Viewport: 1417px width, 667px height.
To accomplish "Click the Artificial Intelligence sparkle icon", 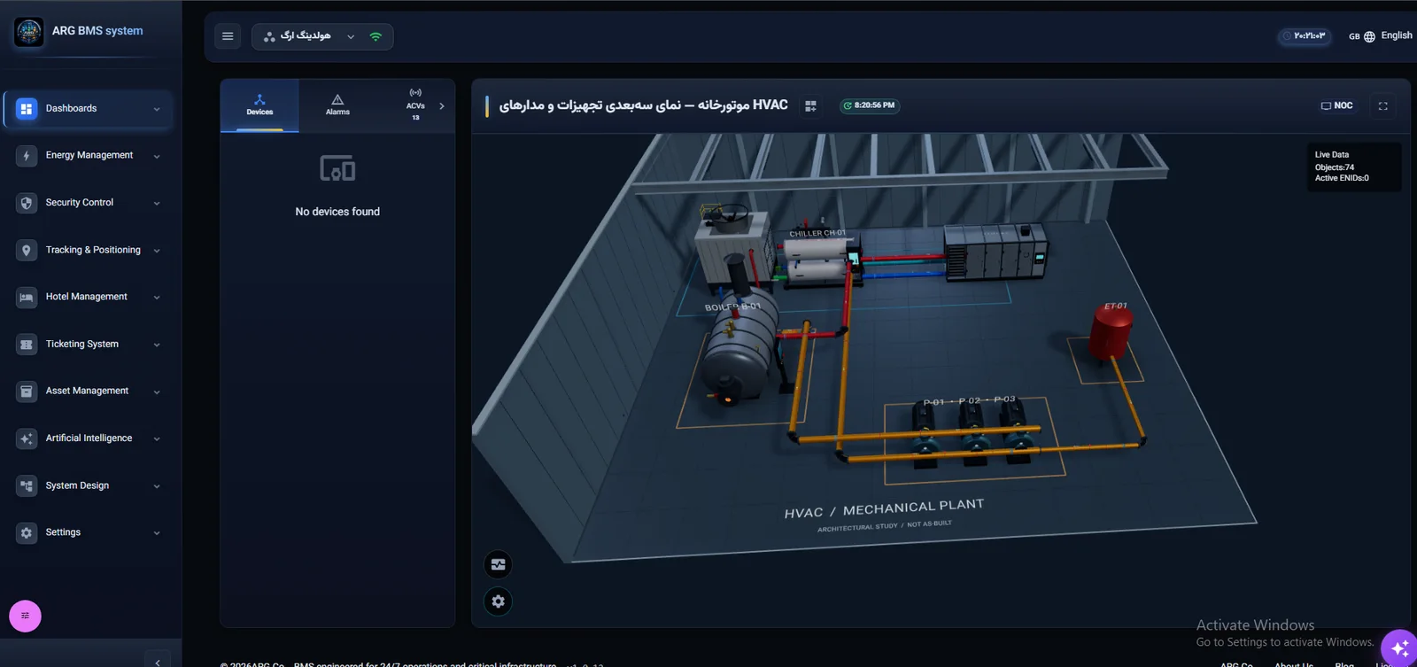I will pyautogui.click(x=27, y=438).
